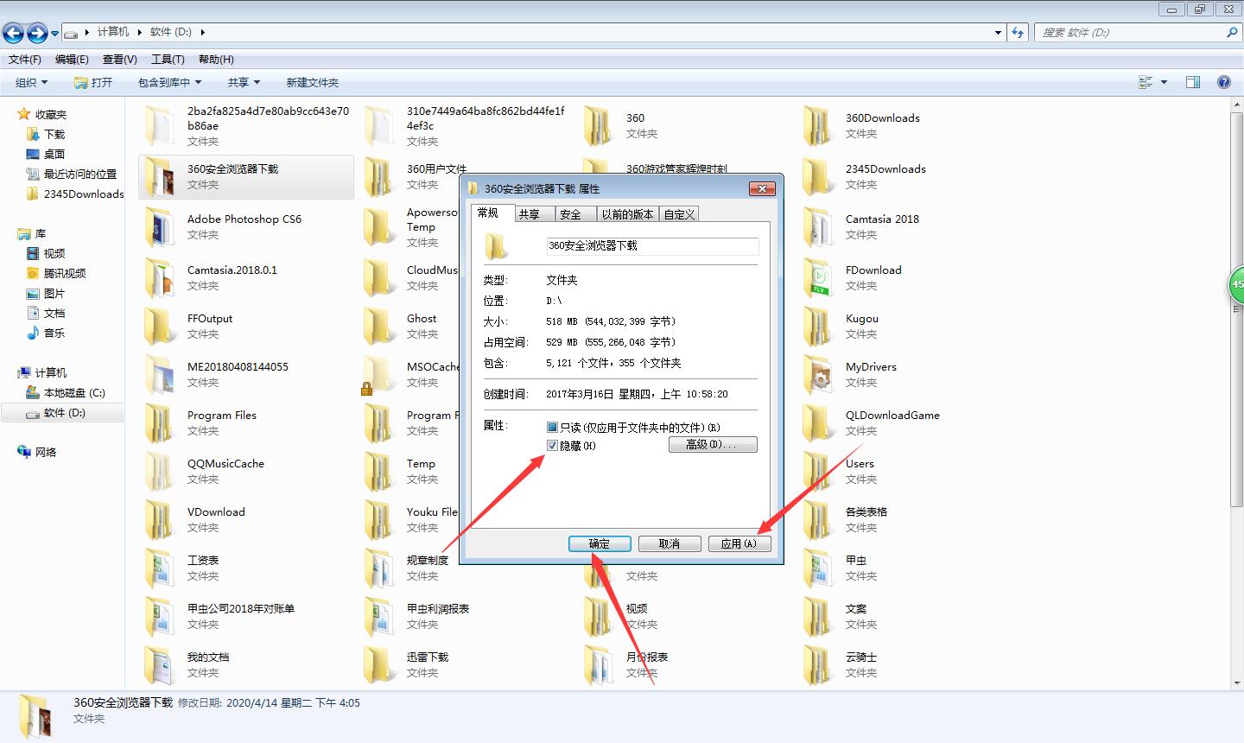Select the Adobe Photoshop CS6 folder icon
Viewport: 1244px width, 743px height.
coord(159,226)
